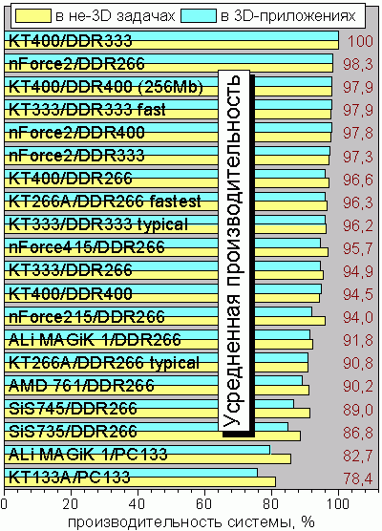Click the x-axis tick label 40

[138, 503]
